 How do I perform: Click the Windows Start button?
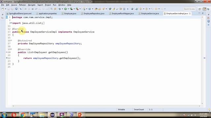click(4, 115)
